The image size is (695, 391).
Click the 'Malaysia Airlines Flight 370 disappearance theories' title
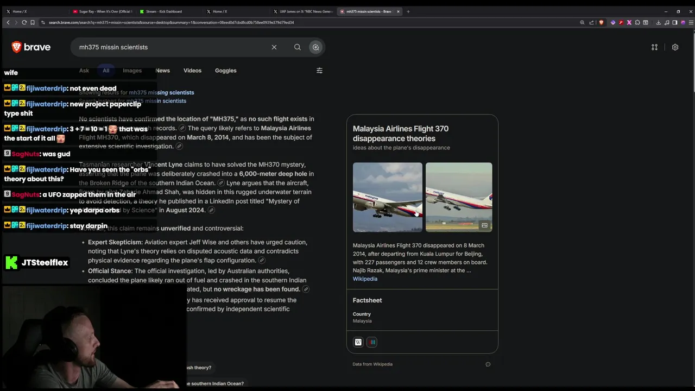[401, 134]
